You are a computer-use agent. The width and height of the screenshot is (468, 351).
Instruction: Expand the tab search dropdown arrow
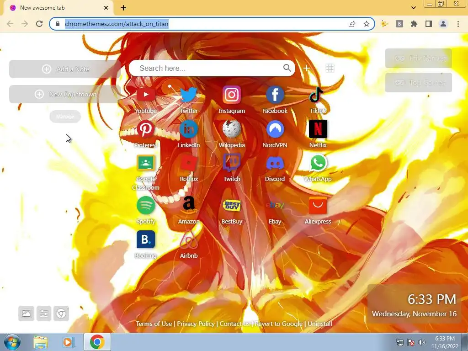tap(413, 8)
